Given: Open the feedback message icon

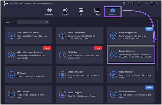Looking at the screenshot, I should coord(134,3).
